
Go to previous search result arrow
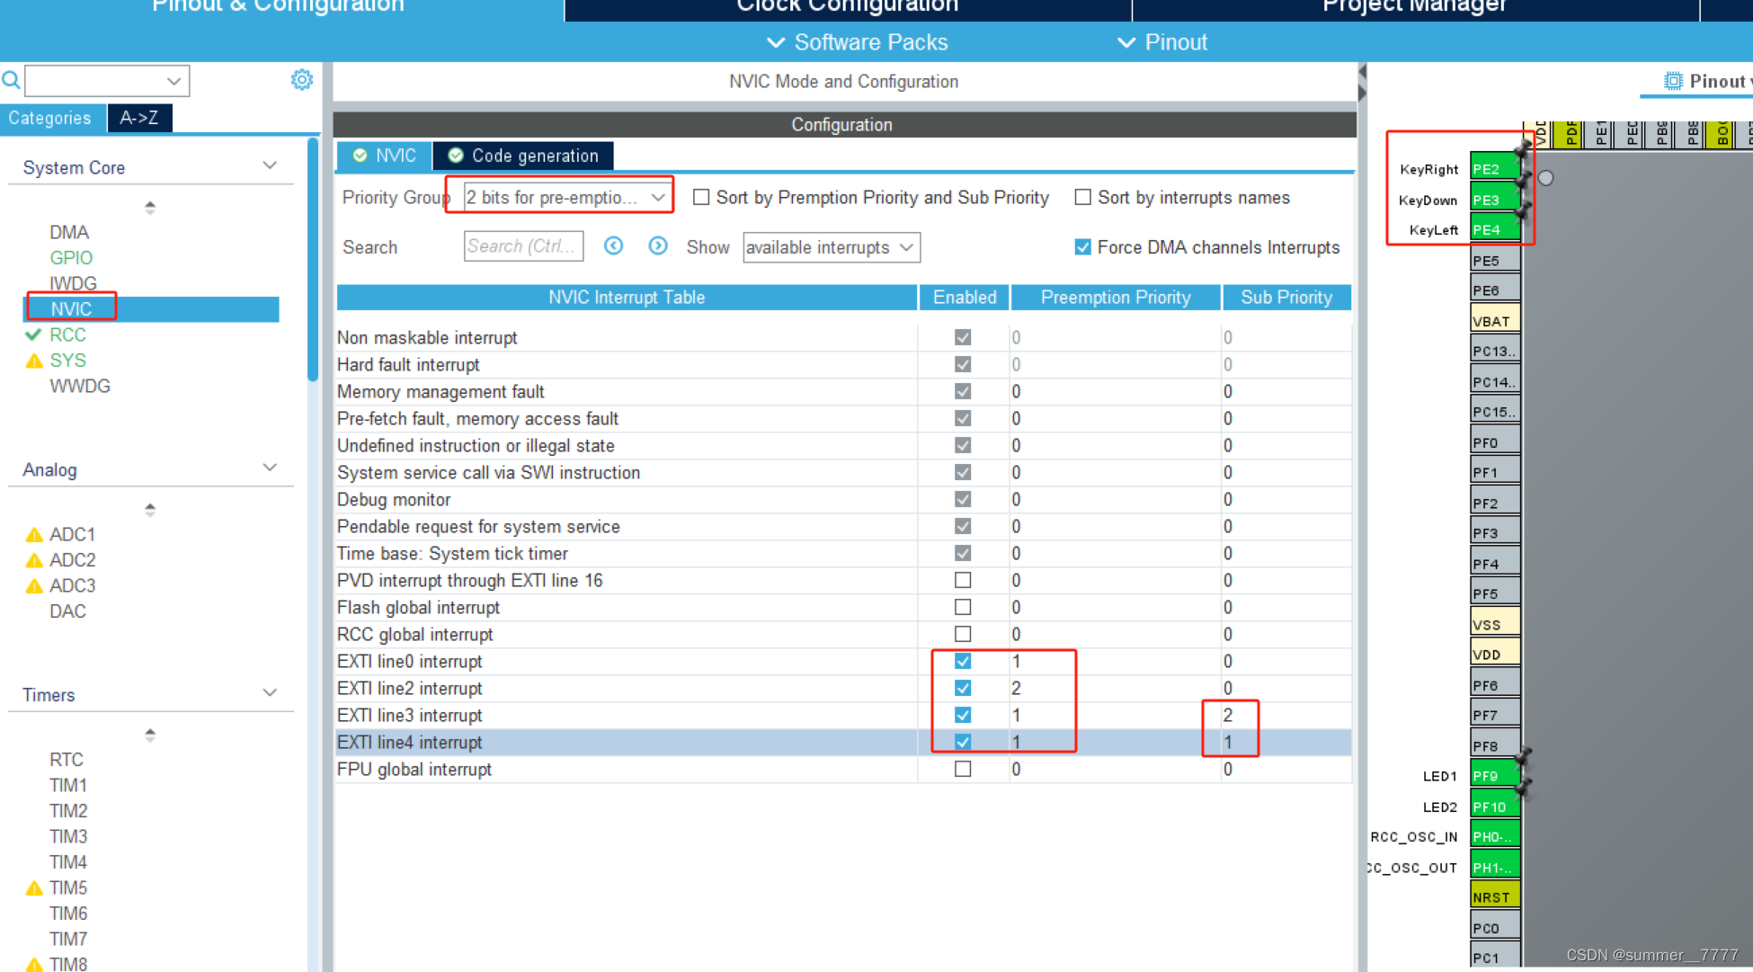pos(613,245)
